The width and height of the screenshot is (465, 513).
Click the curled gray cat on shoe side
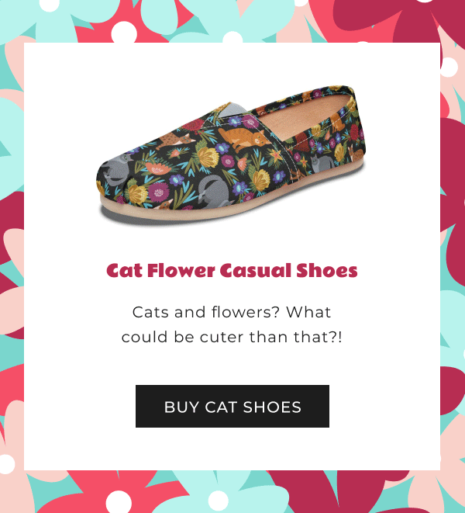click(x=214, y=192)
